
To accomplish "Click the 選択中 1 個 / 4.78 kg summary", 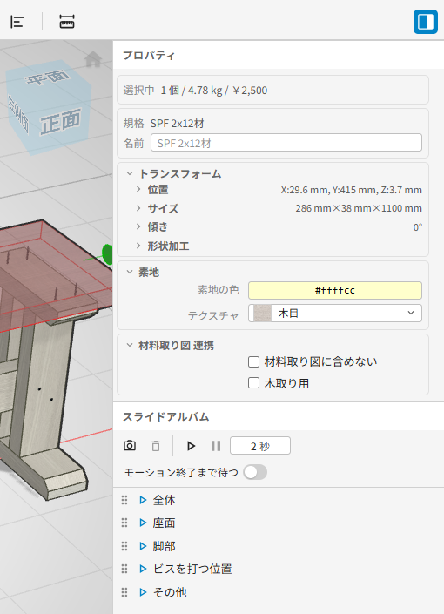I will (195, 91).
